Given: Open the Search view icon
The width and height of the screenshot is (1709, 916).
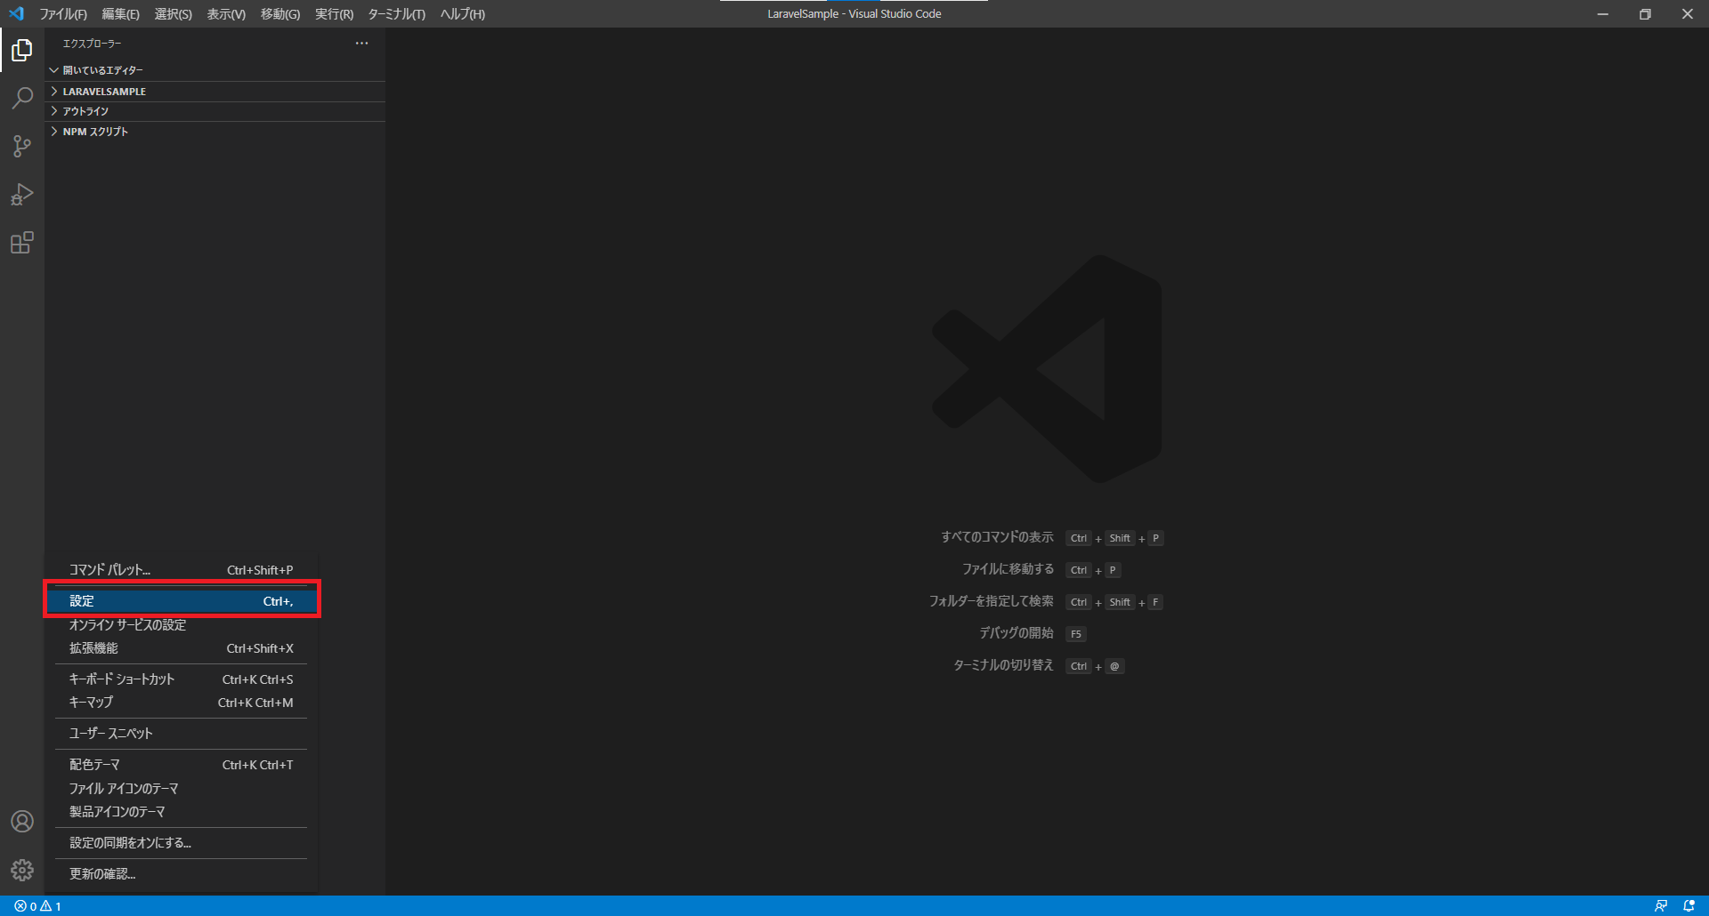Looking at the screenshot, I should (22, 98).
